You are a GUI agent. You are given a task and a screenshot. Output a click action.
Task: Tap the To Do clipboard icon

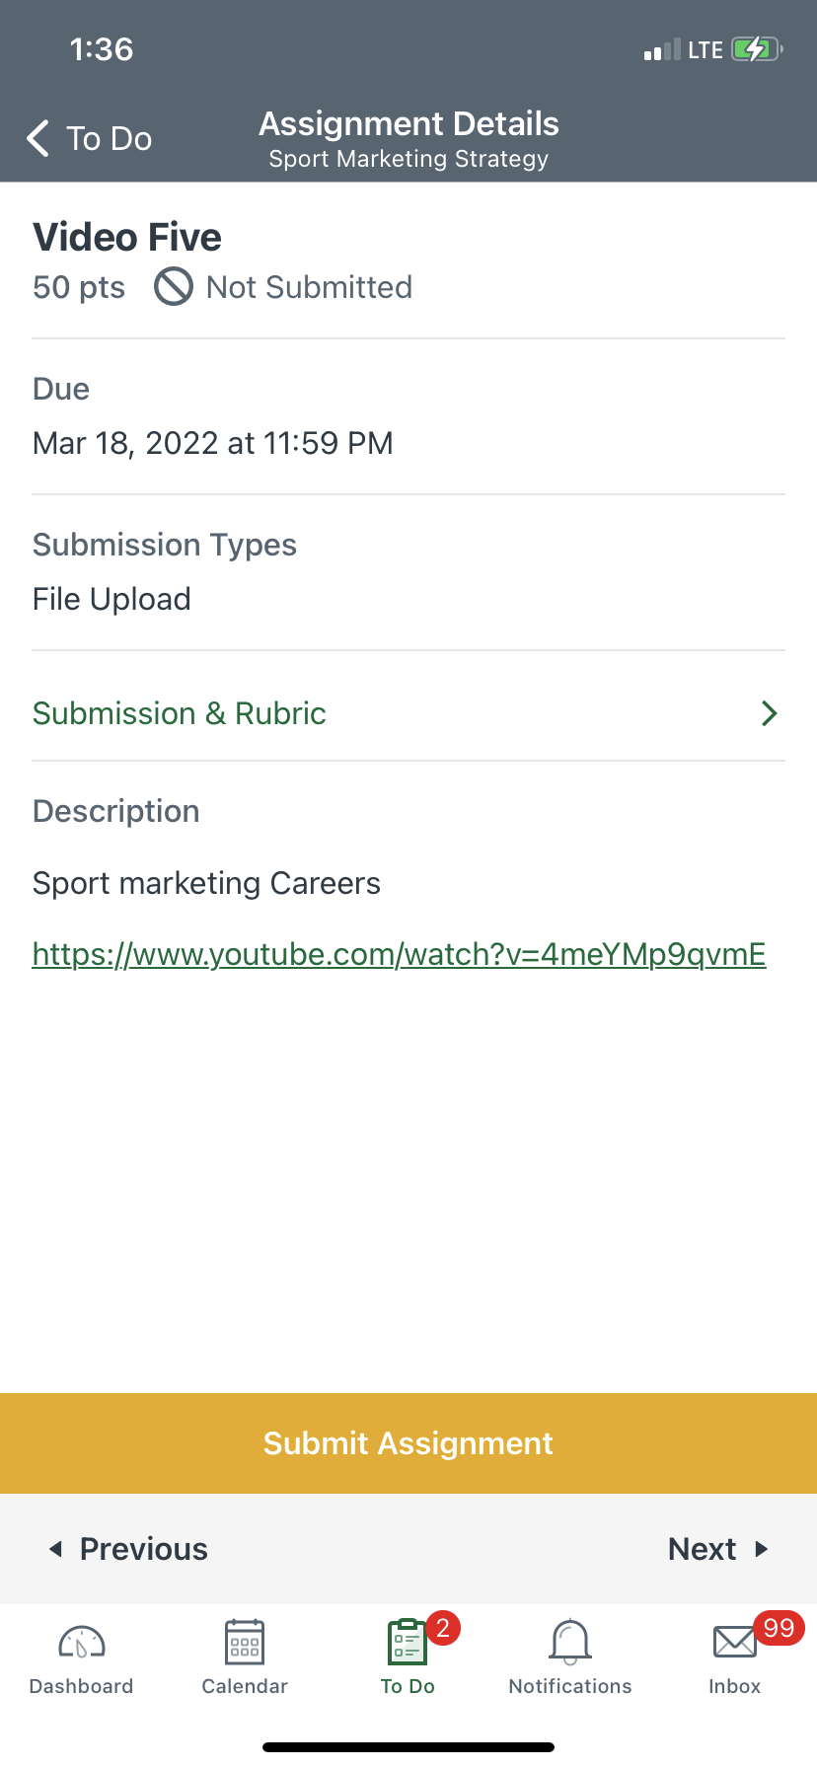point(407,1643)
